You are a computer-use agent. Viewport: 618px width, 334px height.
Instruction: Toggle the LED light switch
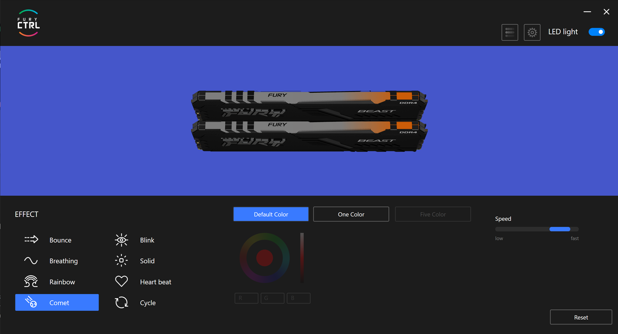tap(597, 32)
